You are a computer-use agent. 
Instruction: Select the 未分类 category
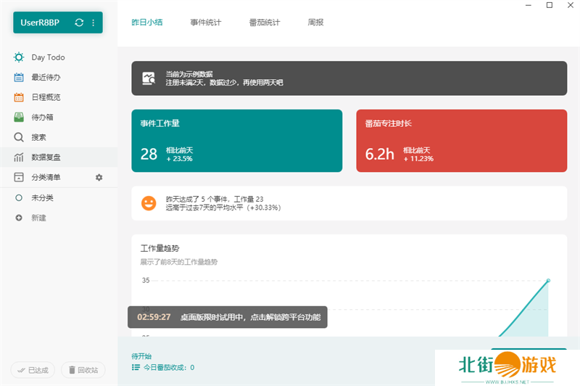click(x=42, y=197)
